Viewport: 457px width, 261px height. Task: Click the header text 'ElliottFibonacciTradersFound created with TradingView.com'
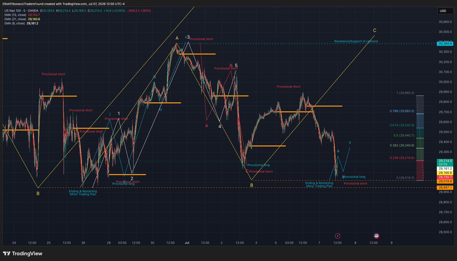click(45, 4)
